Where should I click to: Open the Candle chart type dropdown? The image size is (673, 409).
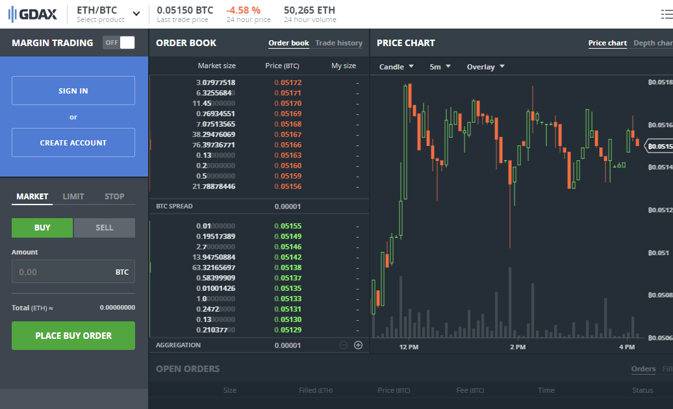[x=396, y=67]
